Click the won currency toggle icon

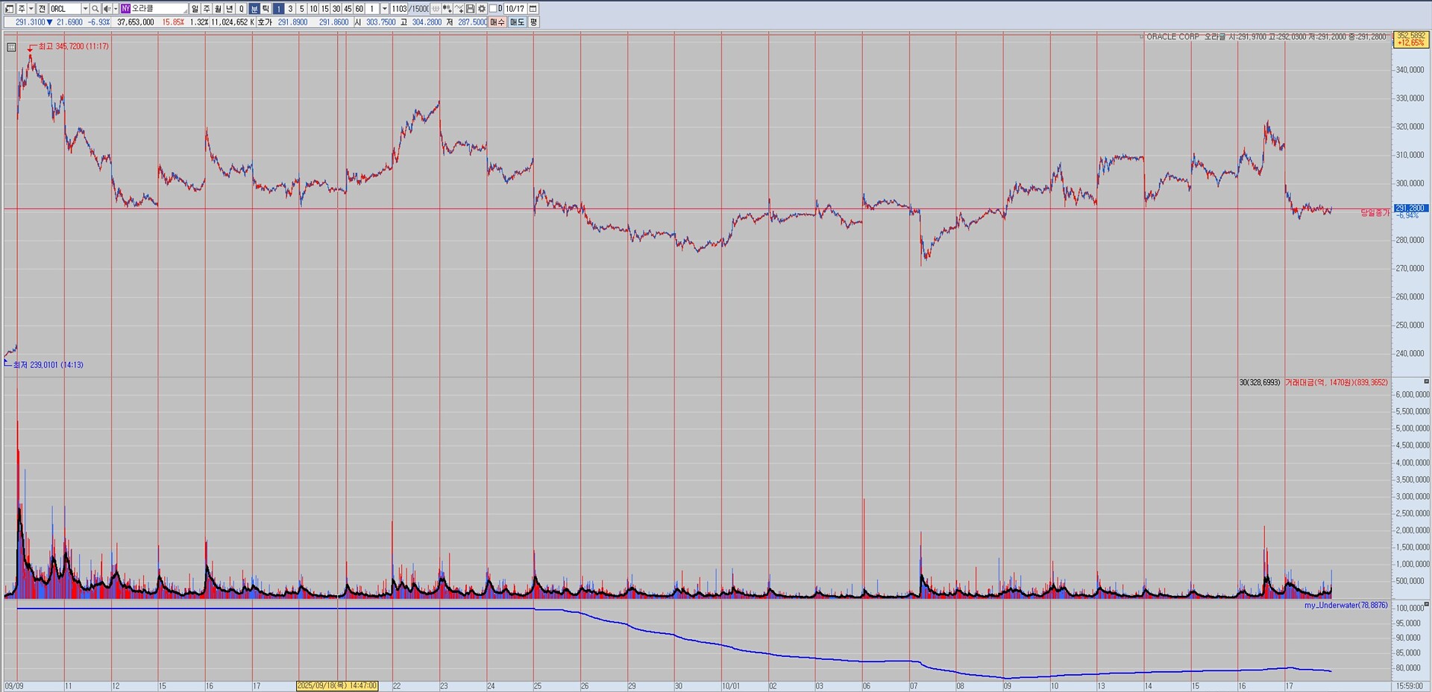pyautogui.click(x=436, y=9)
